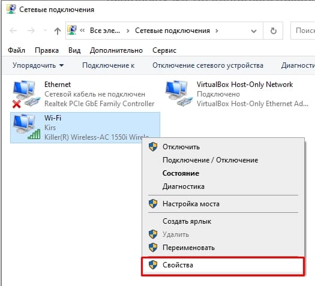Open the recent locations dropdown arrow

click(45, 31)
